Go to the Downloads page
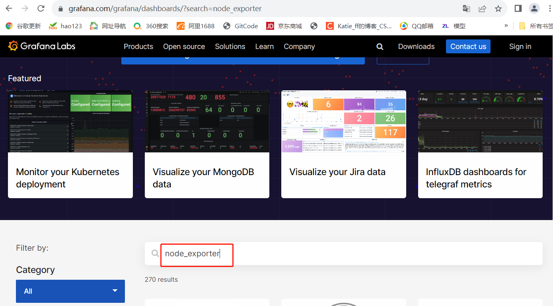This screenshot has width=553, height=306. 416,47
